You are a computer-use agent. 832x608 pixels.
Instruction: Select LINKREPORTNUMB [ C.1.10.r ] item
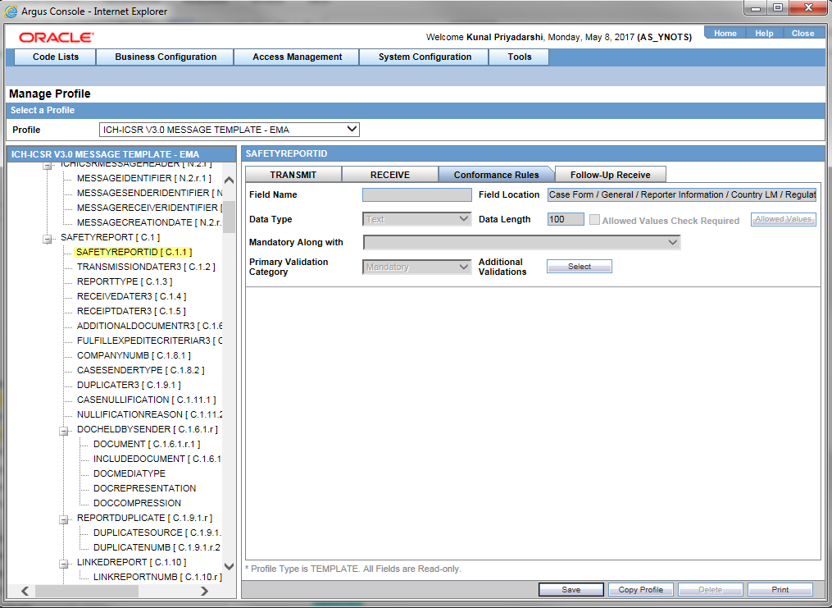point(157,577)
